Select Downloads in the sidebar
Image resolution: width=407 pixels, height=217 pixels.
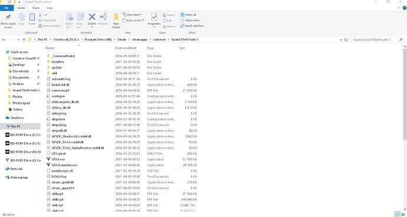[21, 71]
